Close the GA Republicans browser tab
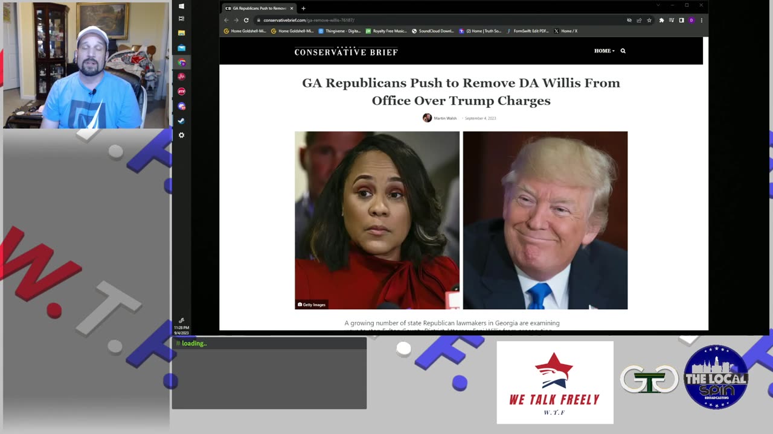The height and width of the screenshot is (434, 773). tap(292, 8)
